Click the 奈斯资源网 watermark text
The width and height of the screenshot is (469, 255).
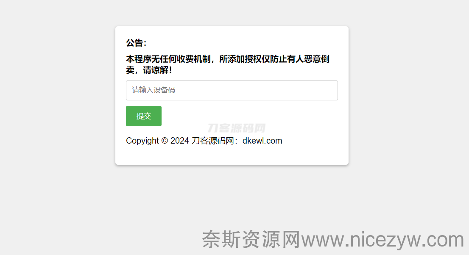coord(251,239)
